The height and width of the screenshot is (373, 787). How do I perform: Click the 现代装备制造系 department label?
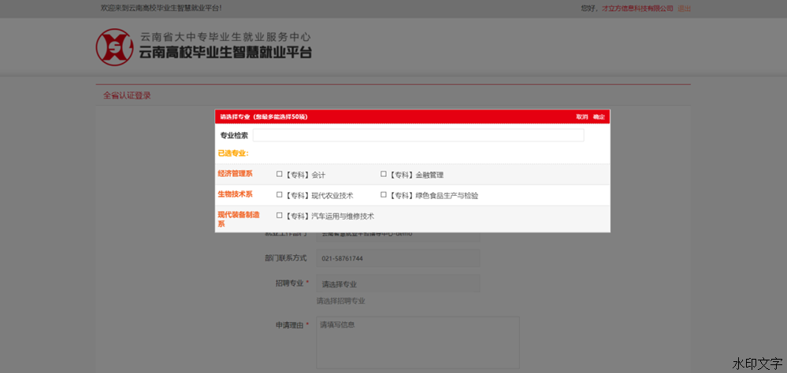[239, 219]
